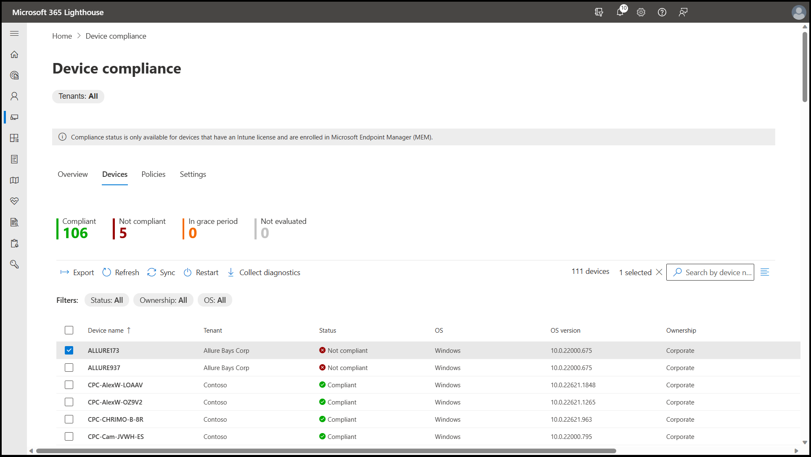Expand the hamburger navigation menu

pyautogui.click(x=14, y=34)
